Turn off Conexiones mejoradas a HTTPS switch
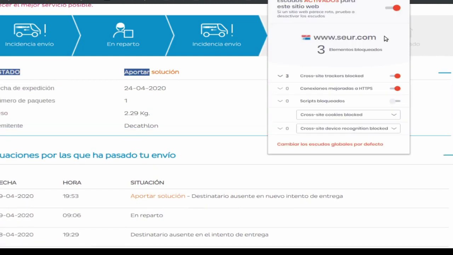Screen dimensions: 453x255 pos(395,89)
